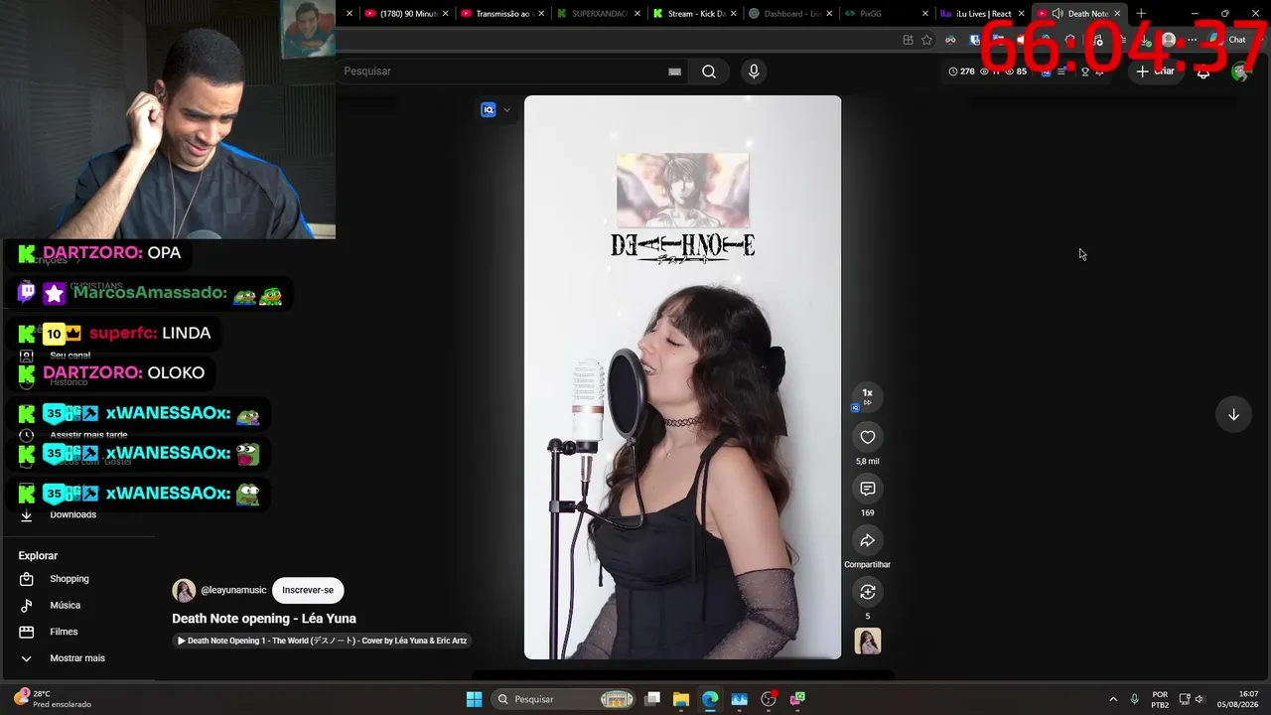The height and width of the screenshot is (715, 1271).
Task: Open Microsoft Edge from the taskbar
Action: (710, 699)
